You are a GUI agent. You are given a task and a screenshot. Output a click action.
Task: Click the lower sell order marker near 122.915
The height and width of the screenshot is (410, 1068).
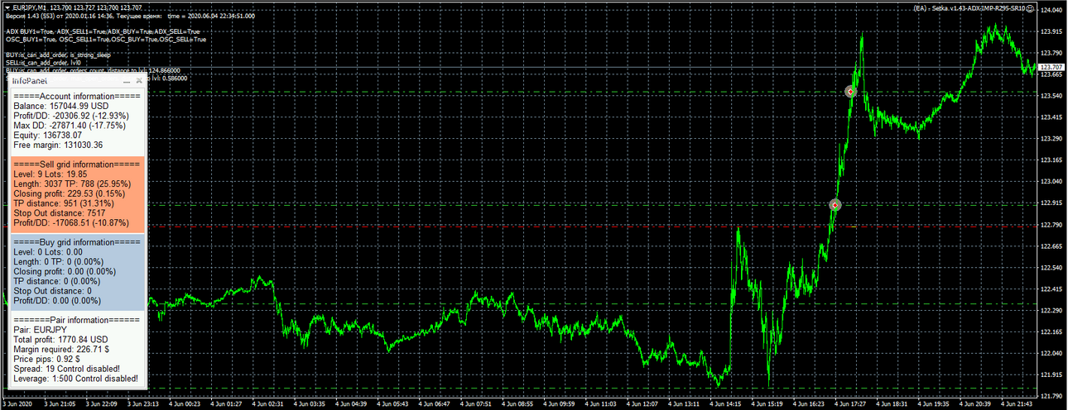pos(835,204)
